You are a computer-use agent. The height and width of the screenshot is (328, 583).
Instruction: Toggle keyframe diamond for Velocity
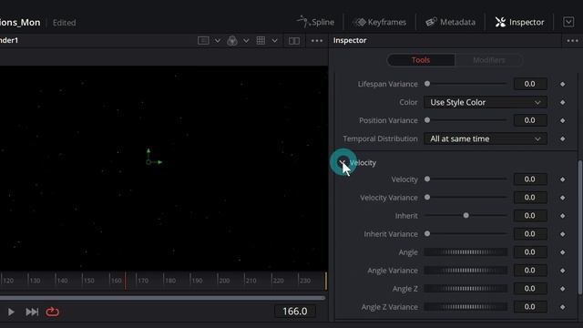tap(563, 179)
